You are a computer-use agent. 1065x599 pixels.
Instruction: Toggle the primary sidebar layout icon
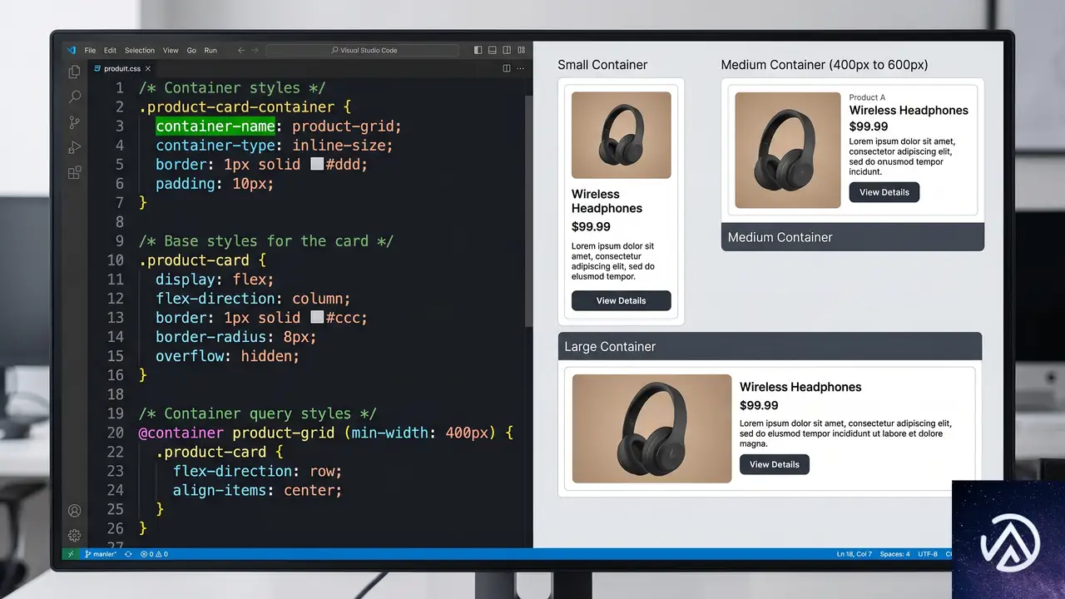coord(478,50)
